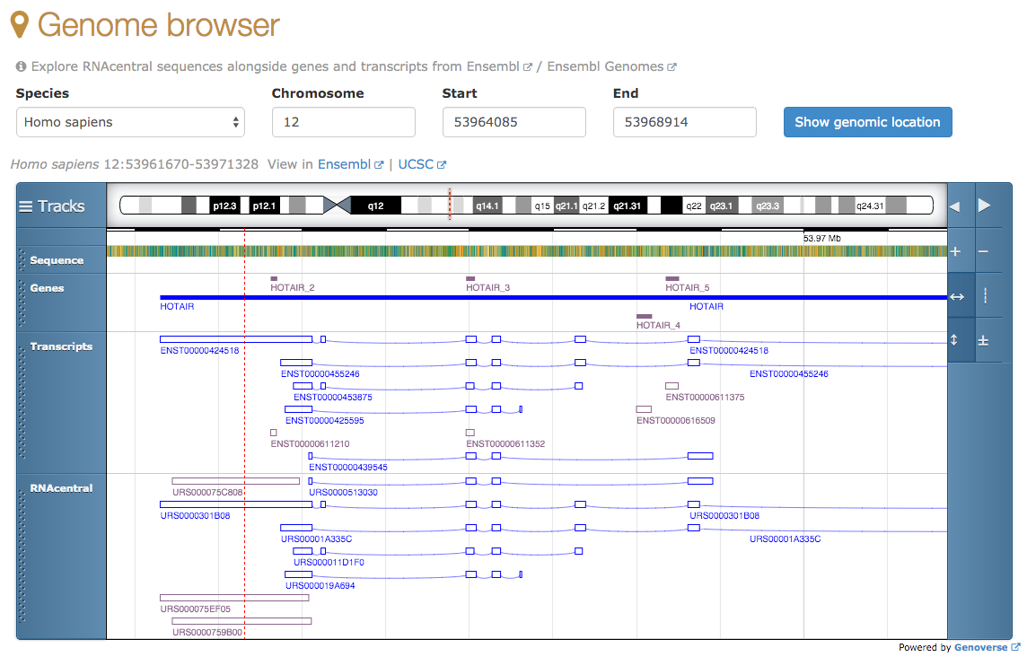Select Transcripts track label
Image resolution: width=1027 pixels, height=657 pixels.
pyautogui.click(x=61, y=346)
